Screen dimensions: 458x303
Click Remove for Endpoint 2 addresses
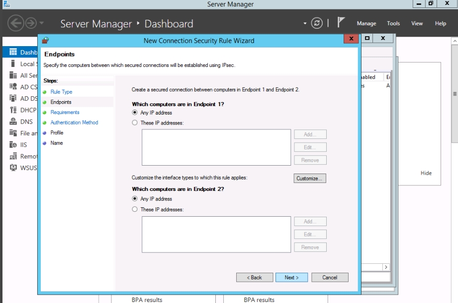point(310,247)
